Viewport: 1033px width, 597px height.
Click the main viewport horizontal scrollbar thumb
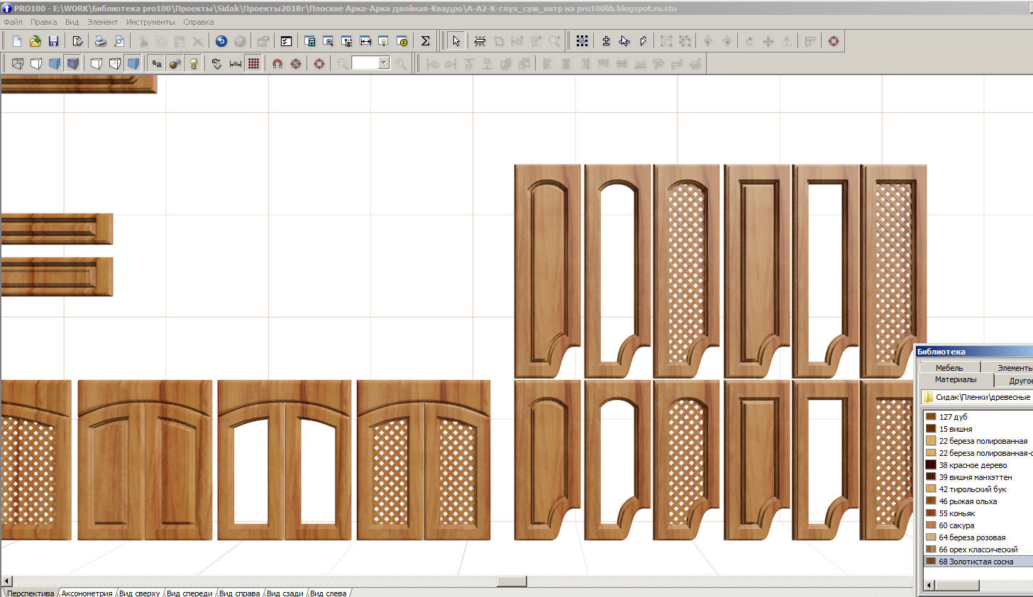[512, 581]
